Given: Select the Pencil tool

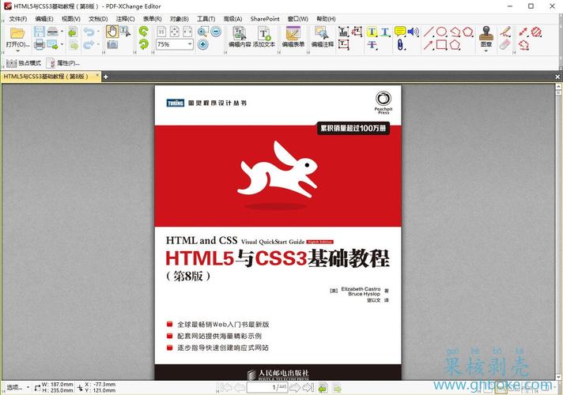Looking at the screenshot, I should point(505,32).
